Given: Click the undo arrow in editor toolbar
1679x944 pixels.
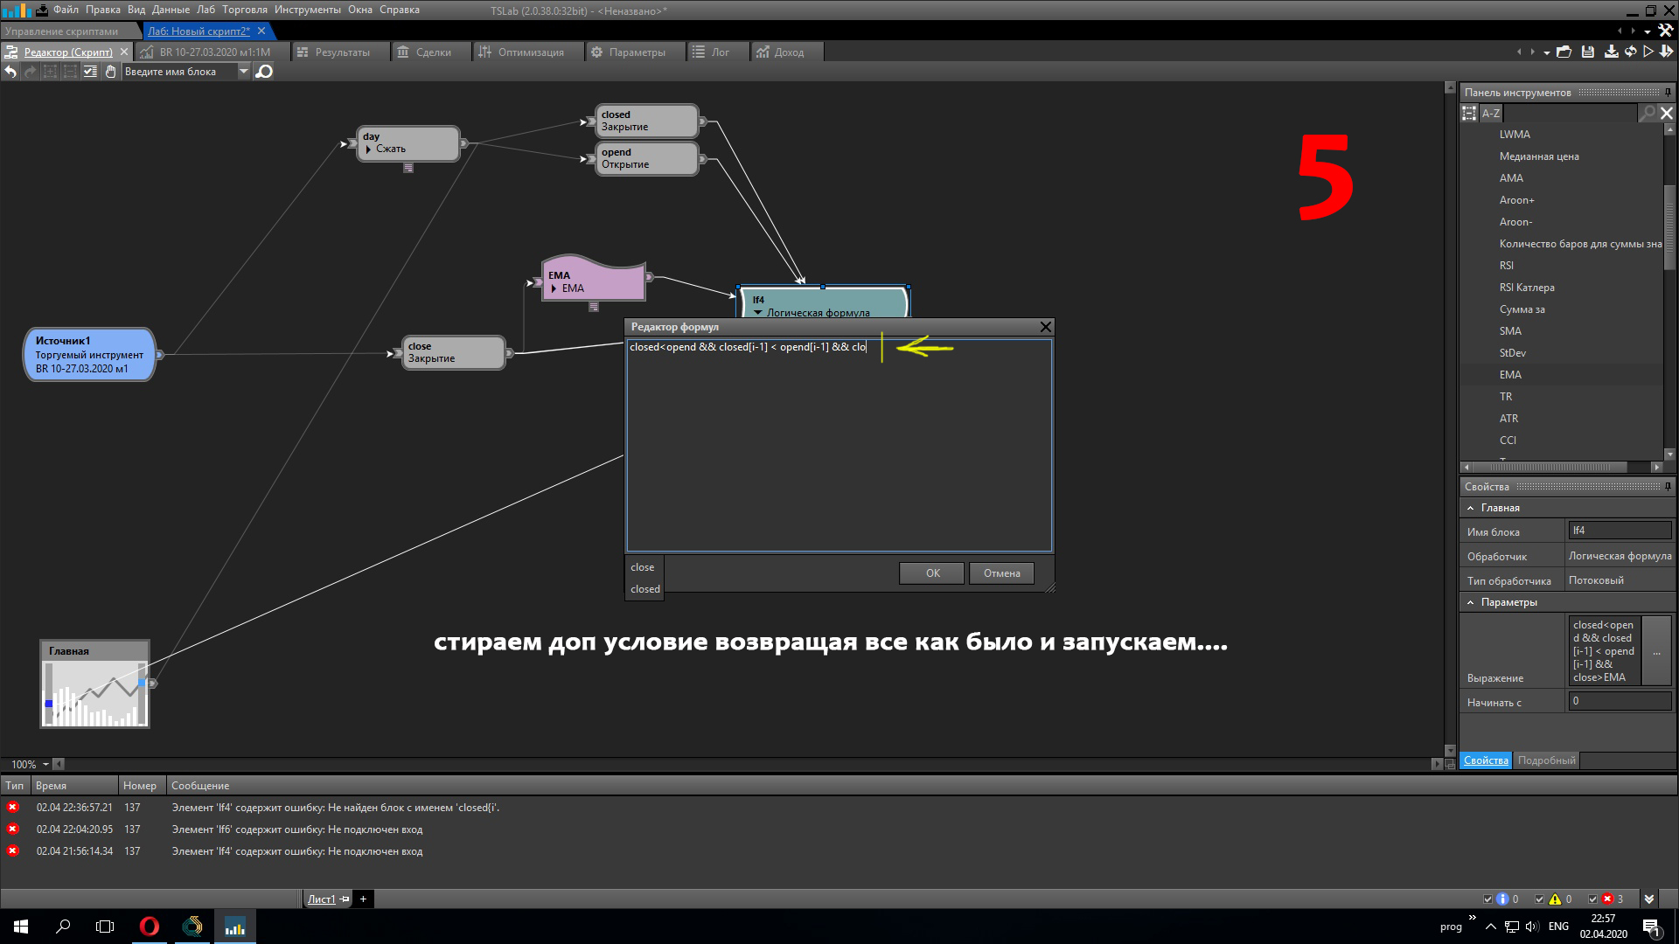Looking at the screenshot, I should coord(10,72).
